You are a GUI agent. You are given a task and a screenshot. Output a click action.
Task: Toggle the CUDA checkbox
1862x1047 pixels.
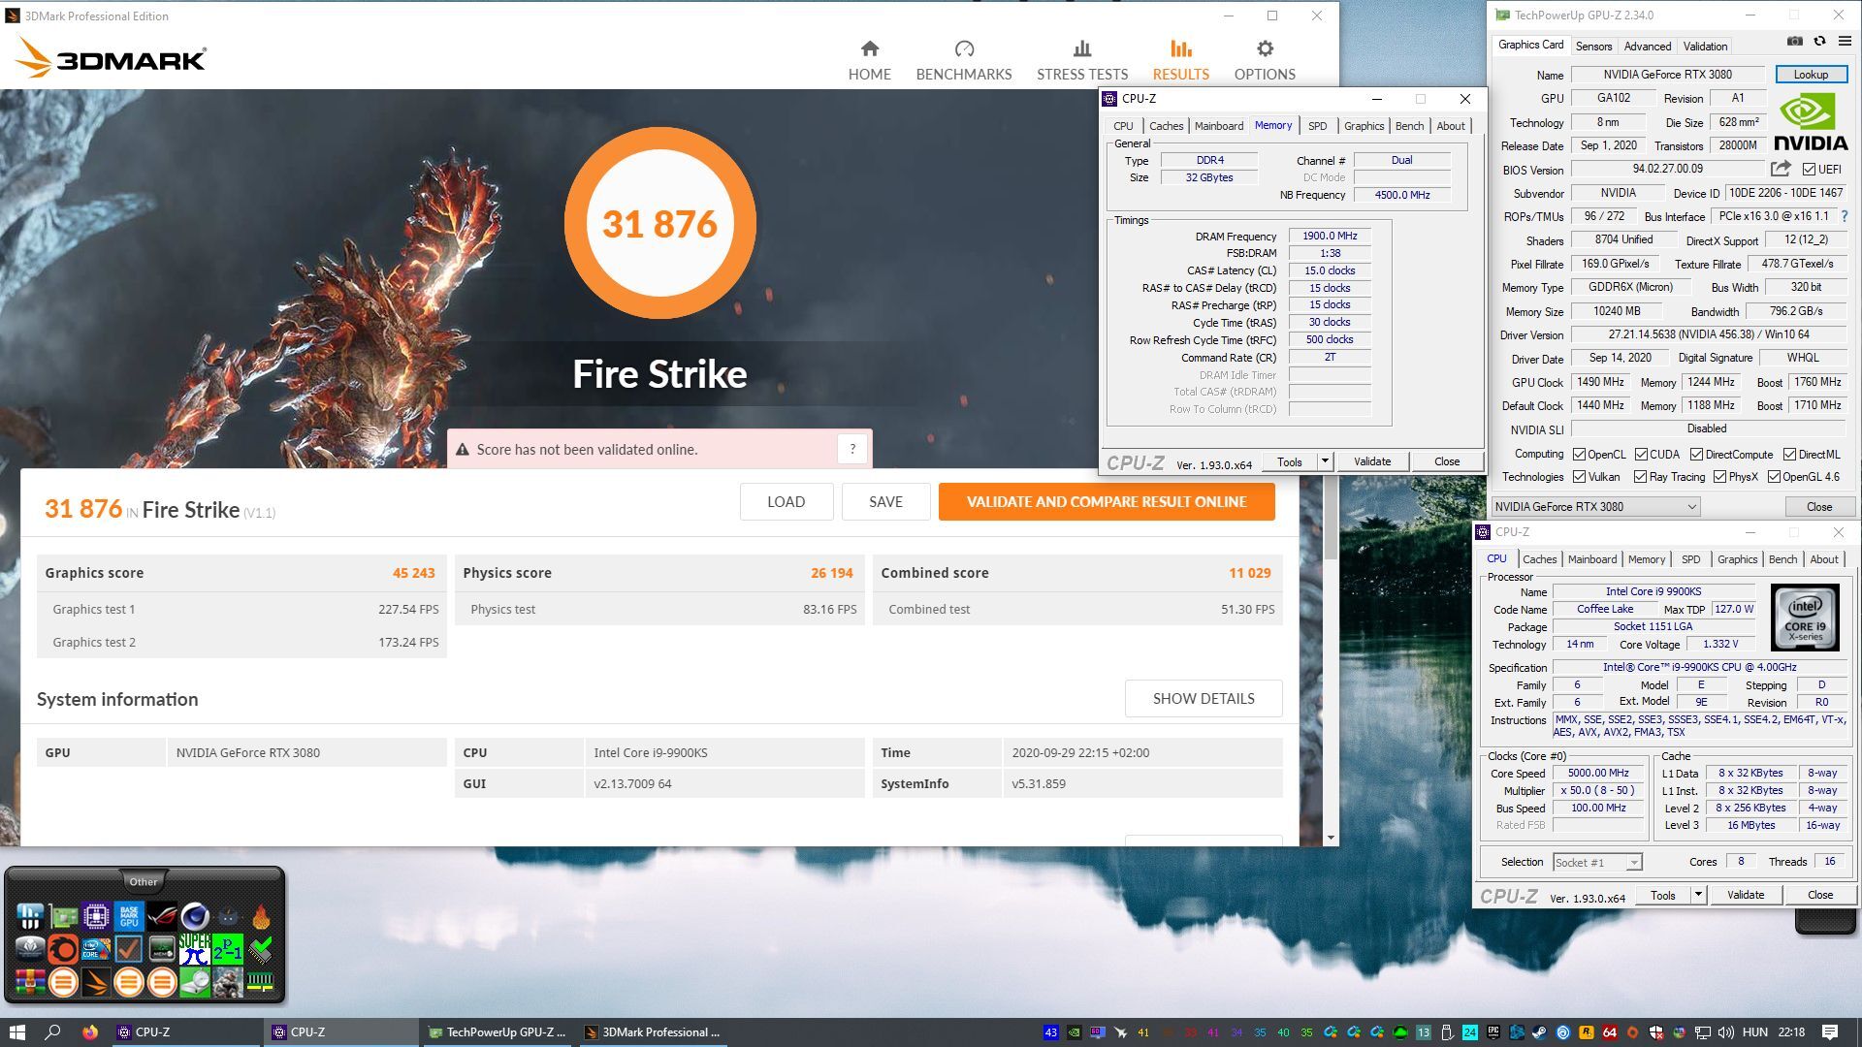tap(1641, 454)
